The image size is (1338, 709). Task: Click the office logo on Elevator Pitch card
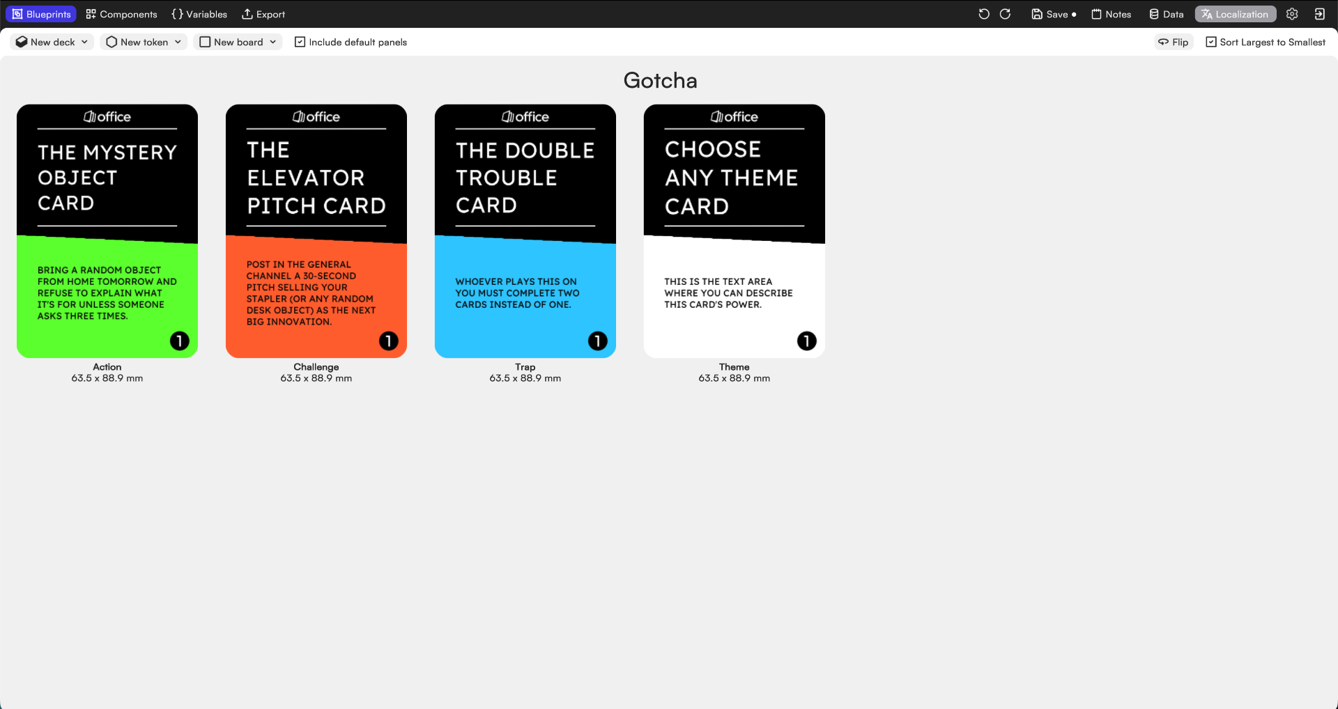(316, 116)
